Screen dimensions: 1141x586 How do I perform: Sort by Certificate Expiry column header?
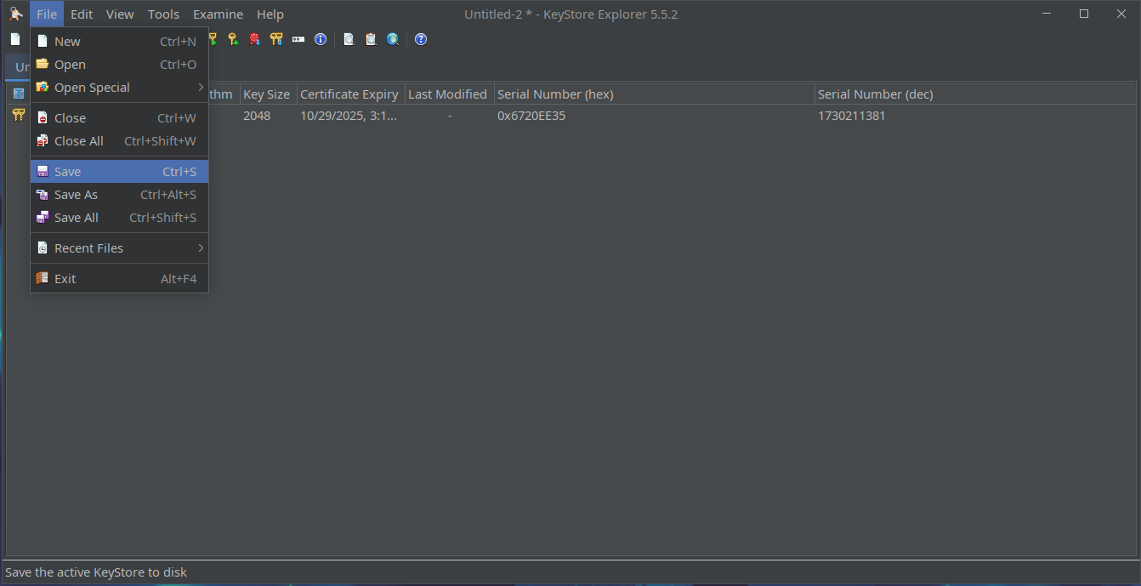pyautogui.click(x=349, y=94)
